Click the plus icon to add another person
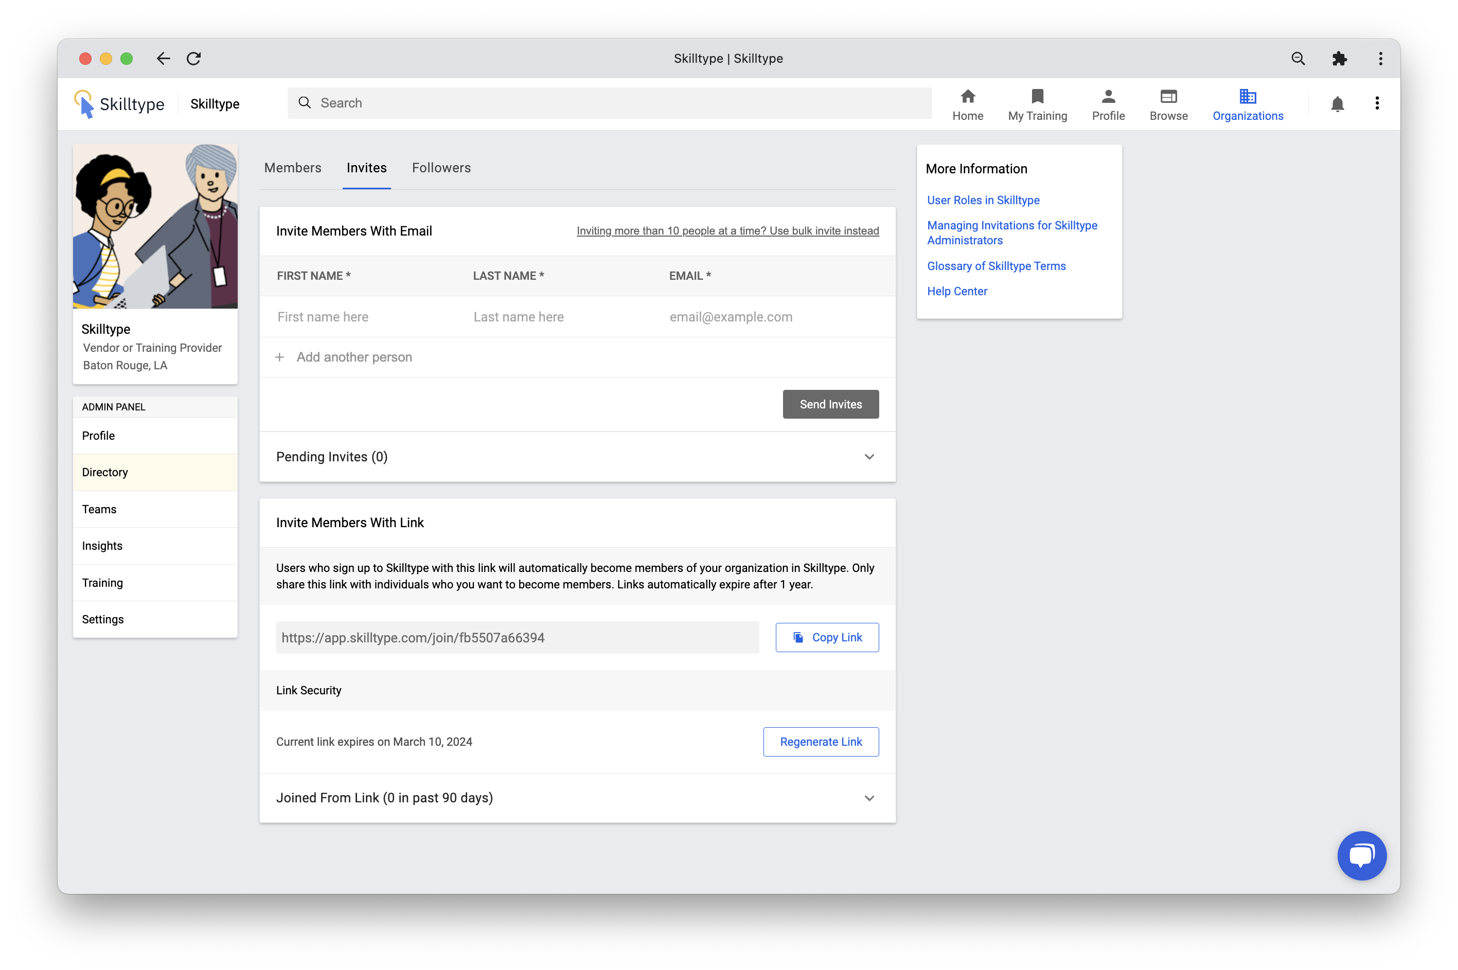Image resolution: width=1458 pixels, height=970 pixels. coord(280,357)
